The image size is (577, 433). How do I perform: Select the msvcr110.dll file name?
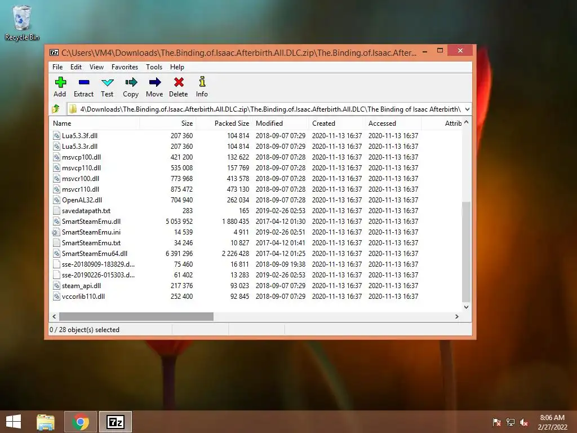81,189
